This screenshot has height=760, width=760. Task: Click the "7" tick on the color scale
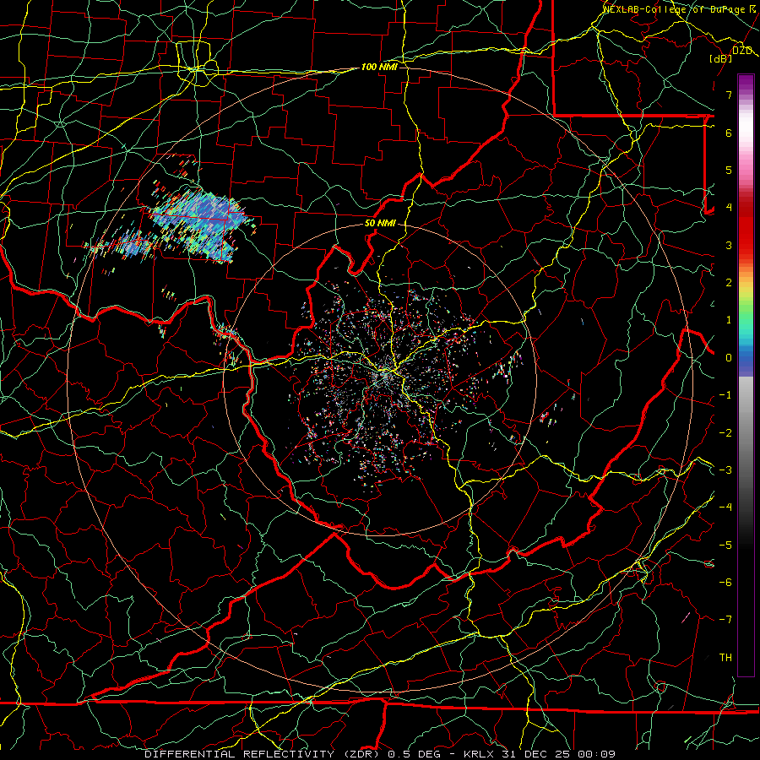[x=729, y=95]
